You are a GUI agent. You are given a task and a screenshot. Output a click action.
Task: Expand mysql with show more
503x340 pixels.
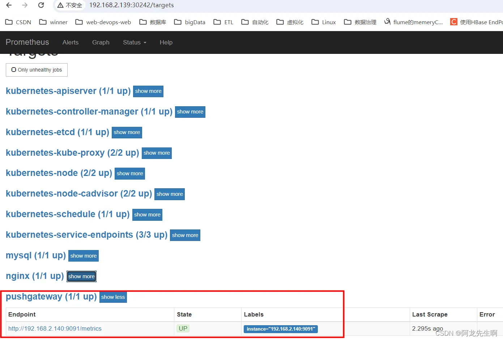coord(84,256)
